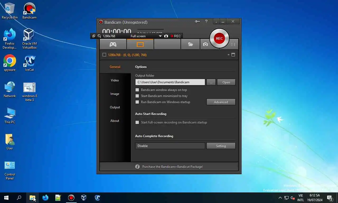
Task: Click the small camera icon in floating bar
Action: click(x=166, y=36)
